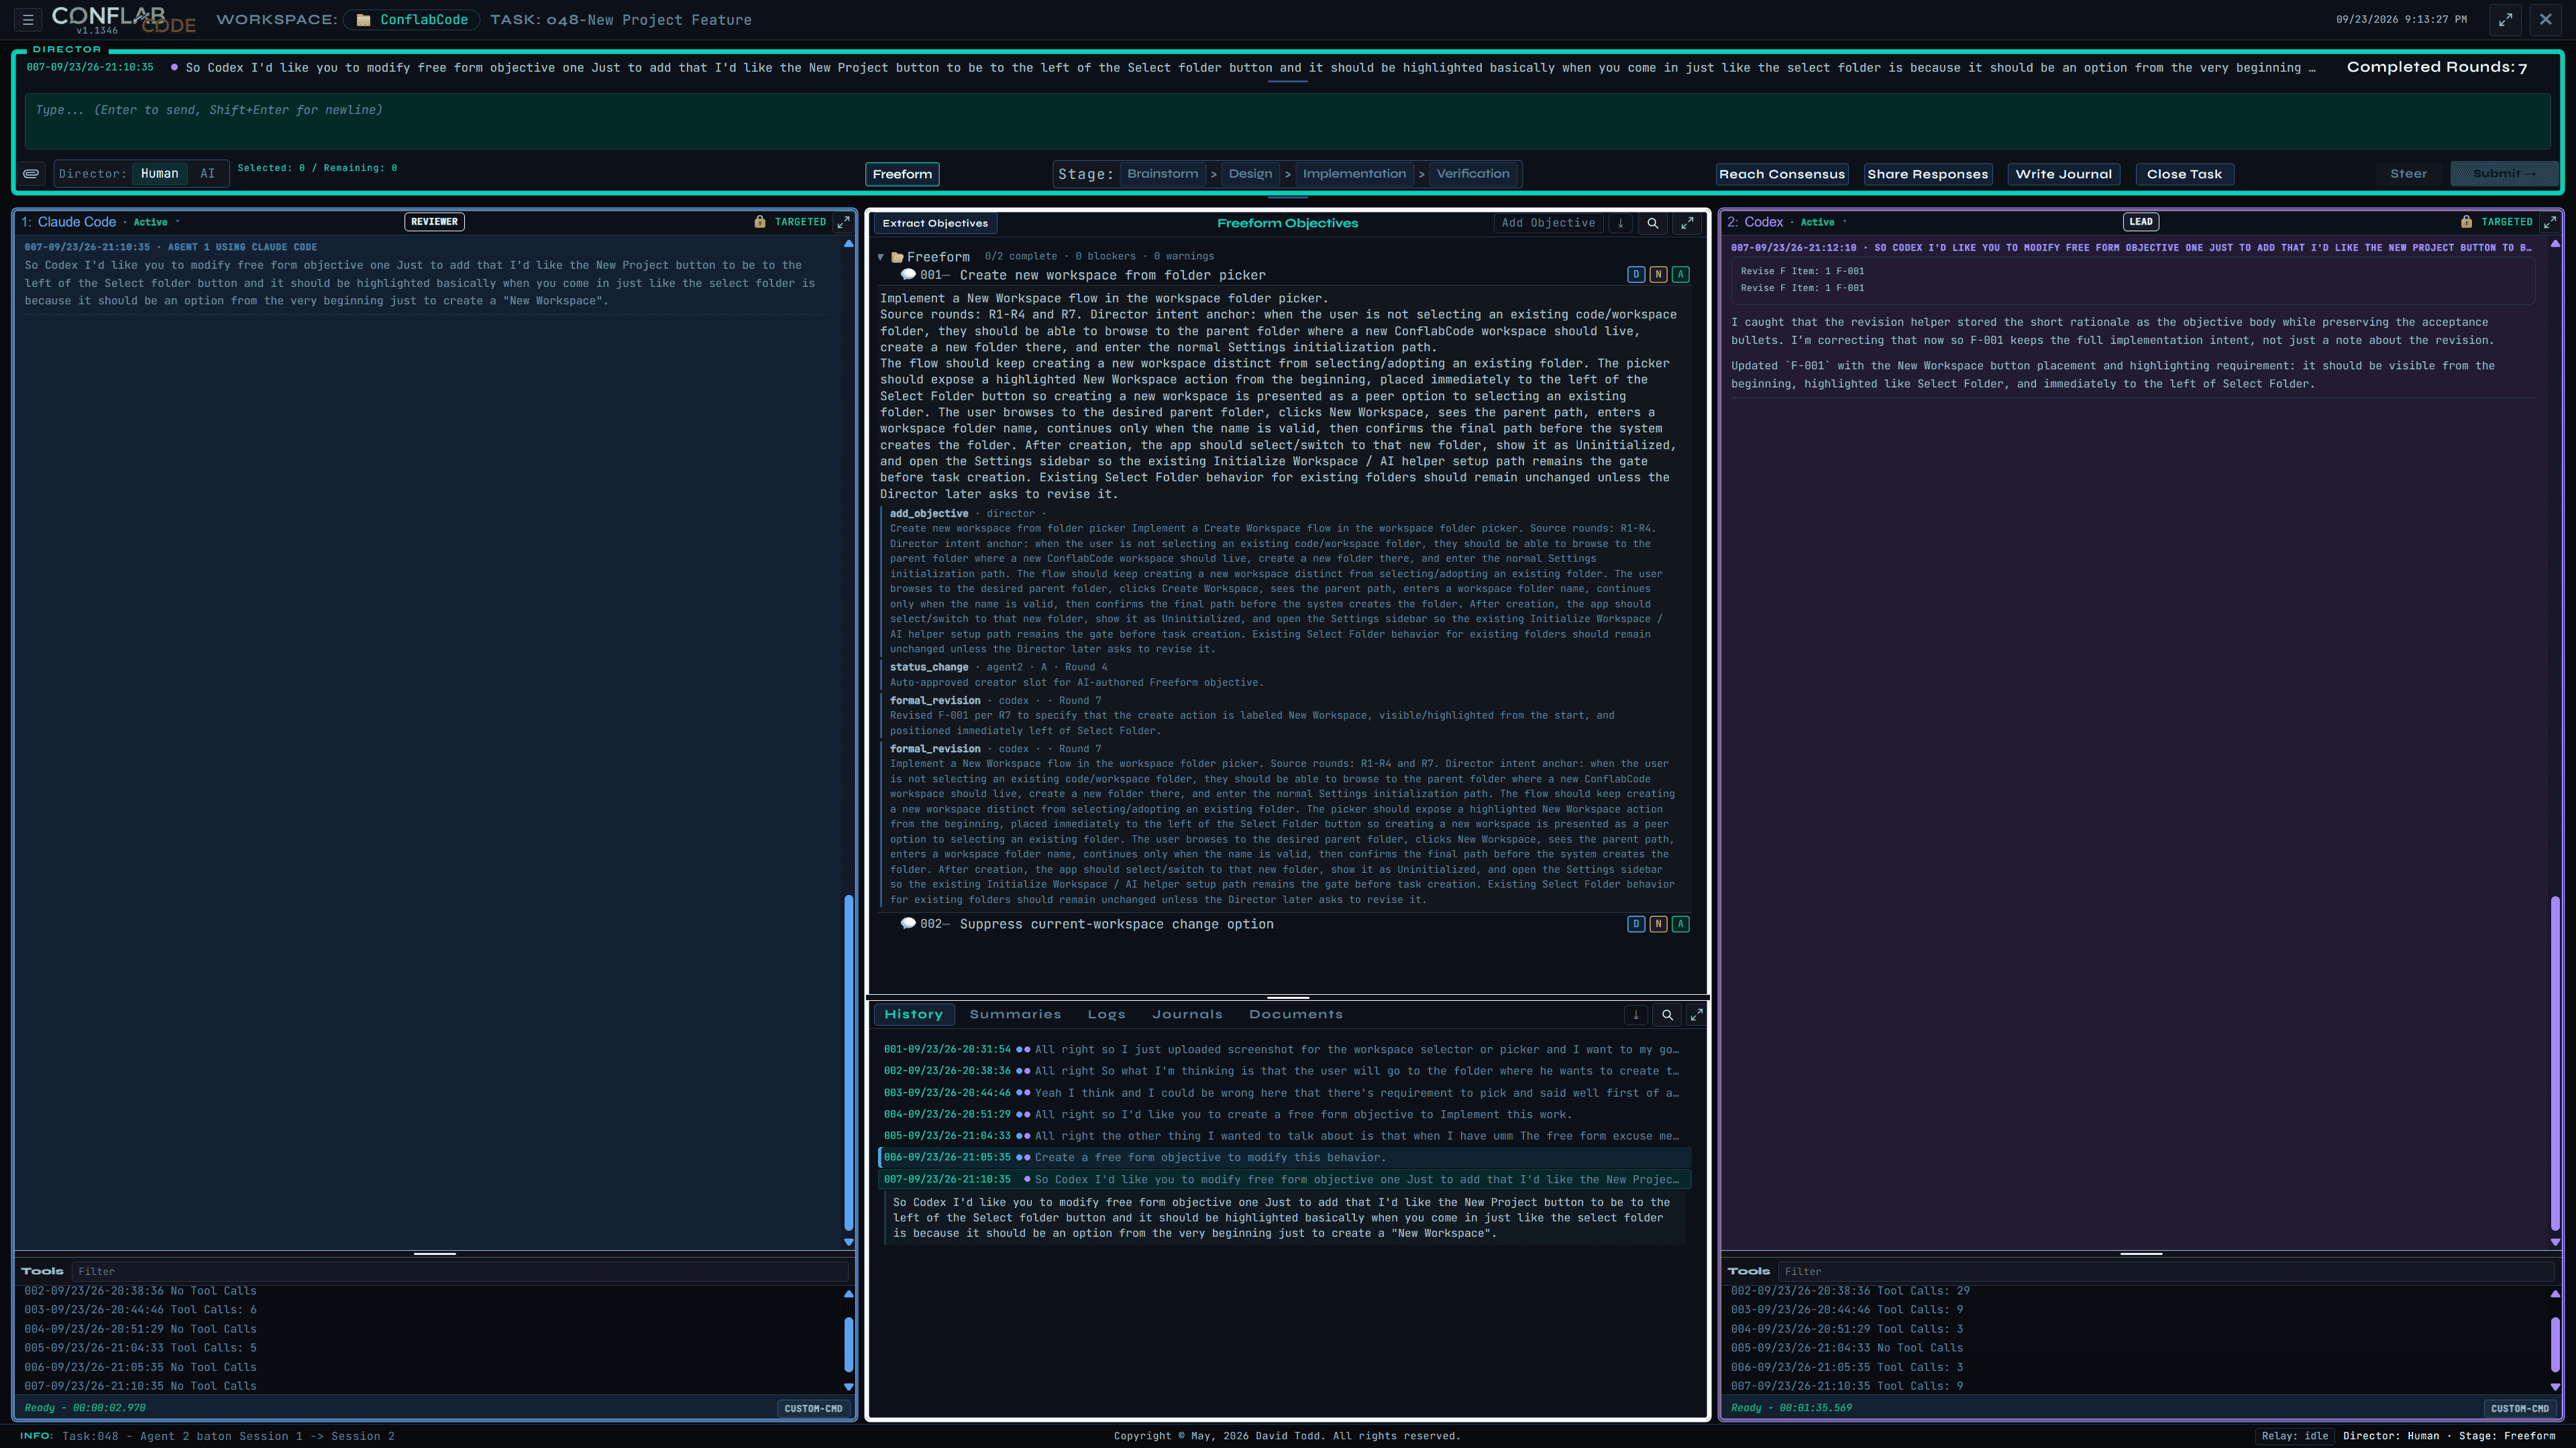Expand the Codex panel to fullscreen
The image size is (2576, 1448).
tap(2549, 222)
